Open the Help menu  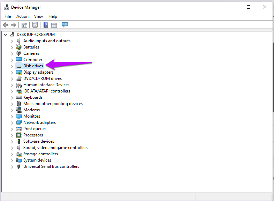pyautogui.click(x=53, y=16)
